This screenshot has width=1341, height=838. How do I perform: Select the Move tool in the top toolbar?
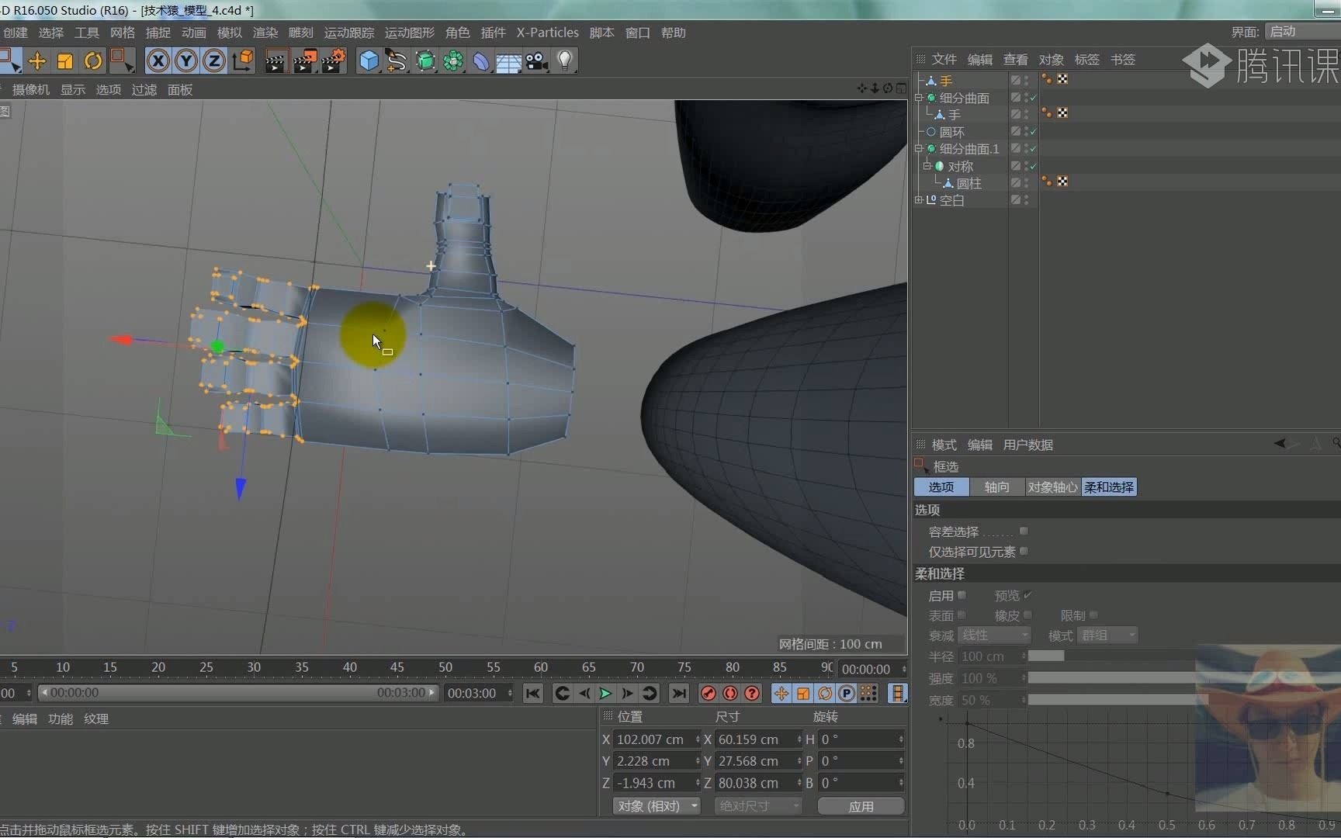click(x=37, y=61)
